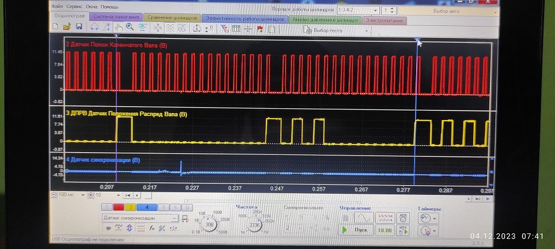Viewport: 555px width, 249px height.
Task: Click the eye icon under channel name
Action: coord(108,228)
